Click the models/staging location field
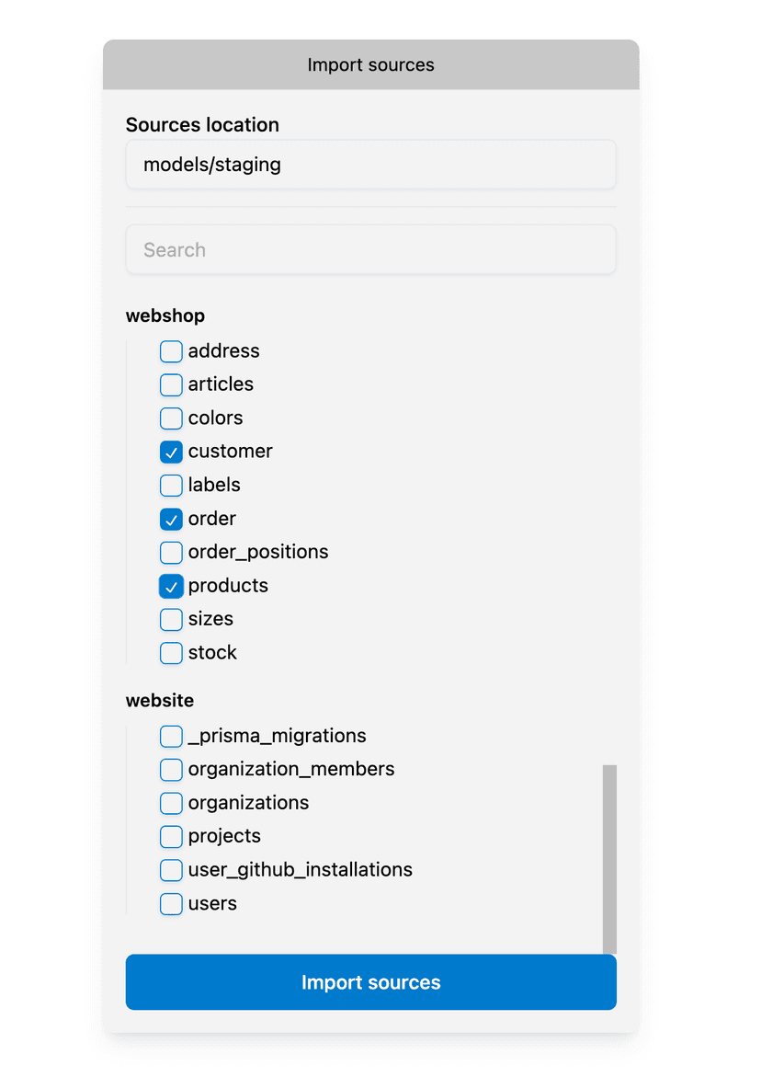 point(370,164)
